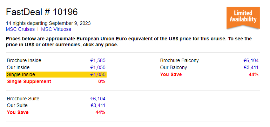Click the highlighted Single Inside price
270x127 pixels.
coord(98,74)
